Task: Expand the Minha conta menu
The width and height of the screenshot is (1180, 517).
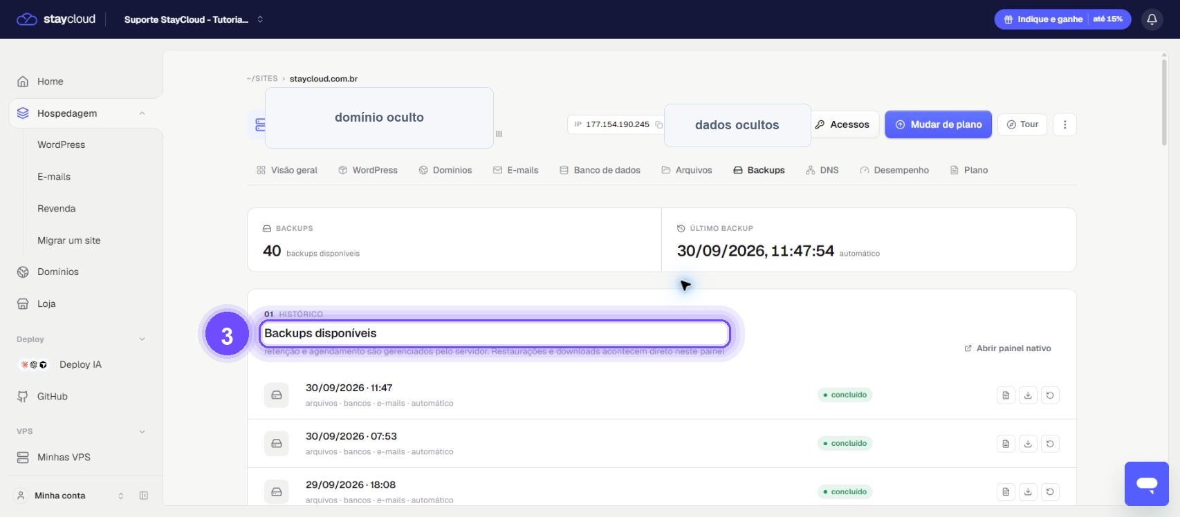Action: tap(70, 496)
